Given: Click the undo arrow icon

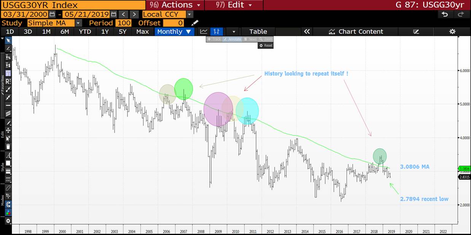Looking at the screenshot, I should point(444,14).
